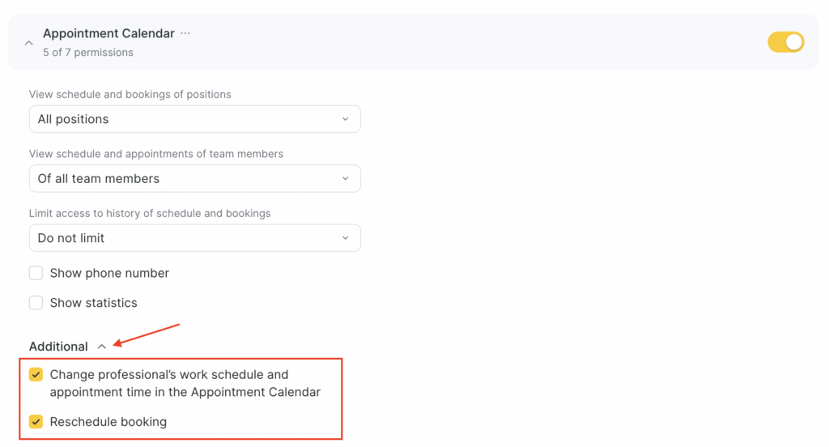This screenshot has width=829, height=447.
Task: Click the 5 of 7 permissions text
Action: pos(88,53)
